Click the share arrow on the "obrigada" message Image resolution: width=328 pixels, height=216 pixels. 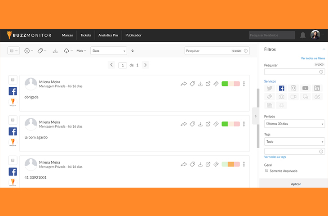tap(184, 84)
